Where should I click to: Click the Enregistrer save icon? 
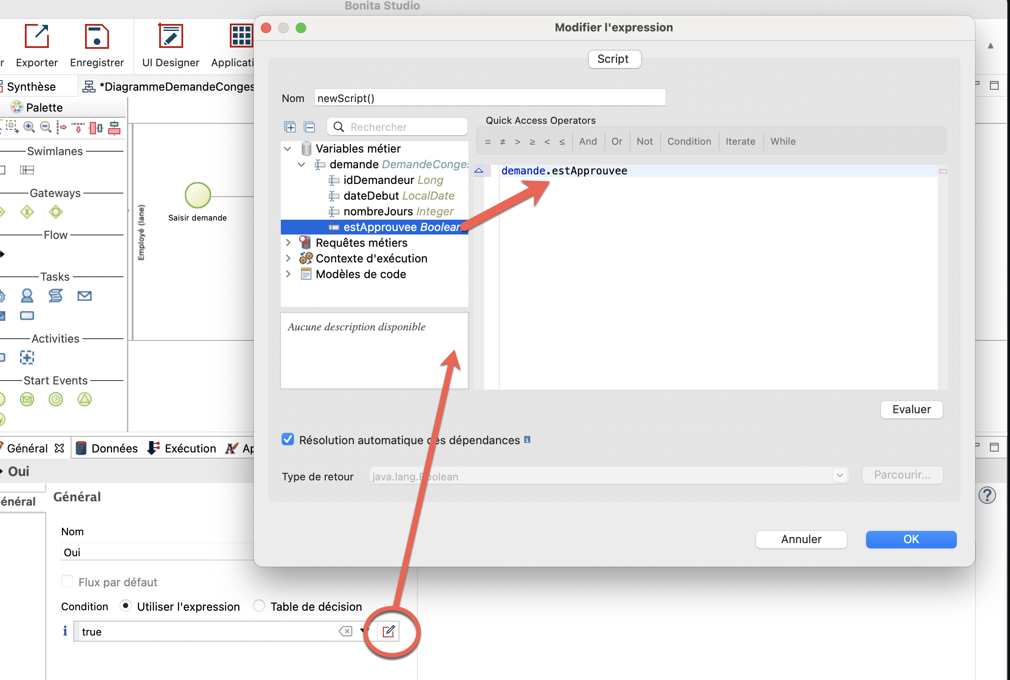96,36
